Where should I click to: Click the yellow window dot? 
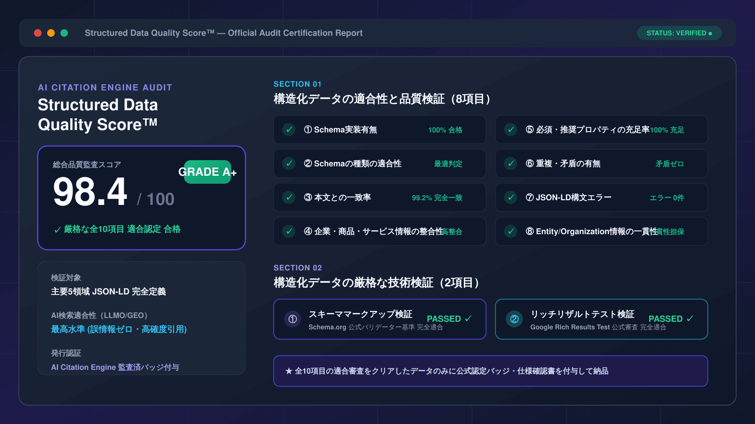tap(51, 33)
